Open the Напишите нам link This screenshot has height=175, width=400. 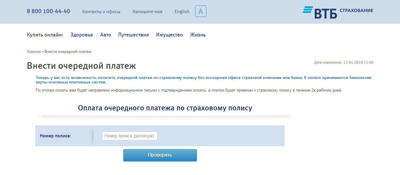[x=147, y=12]
